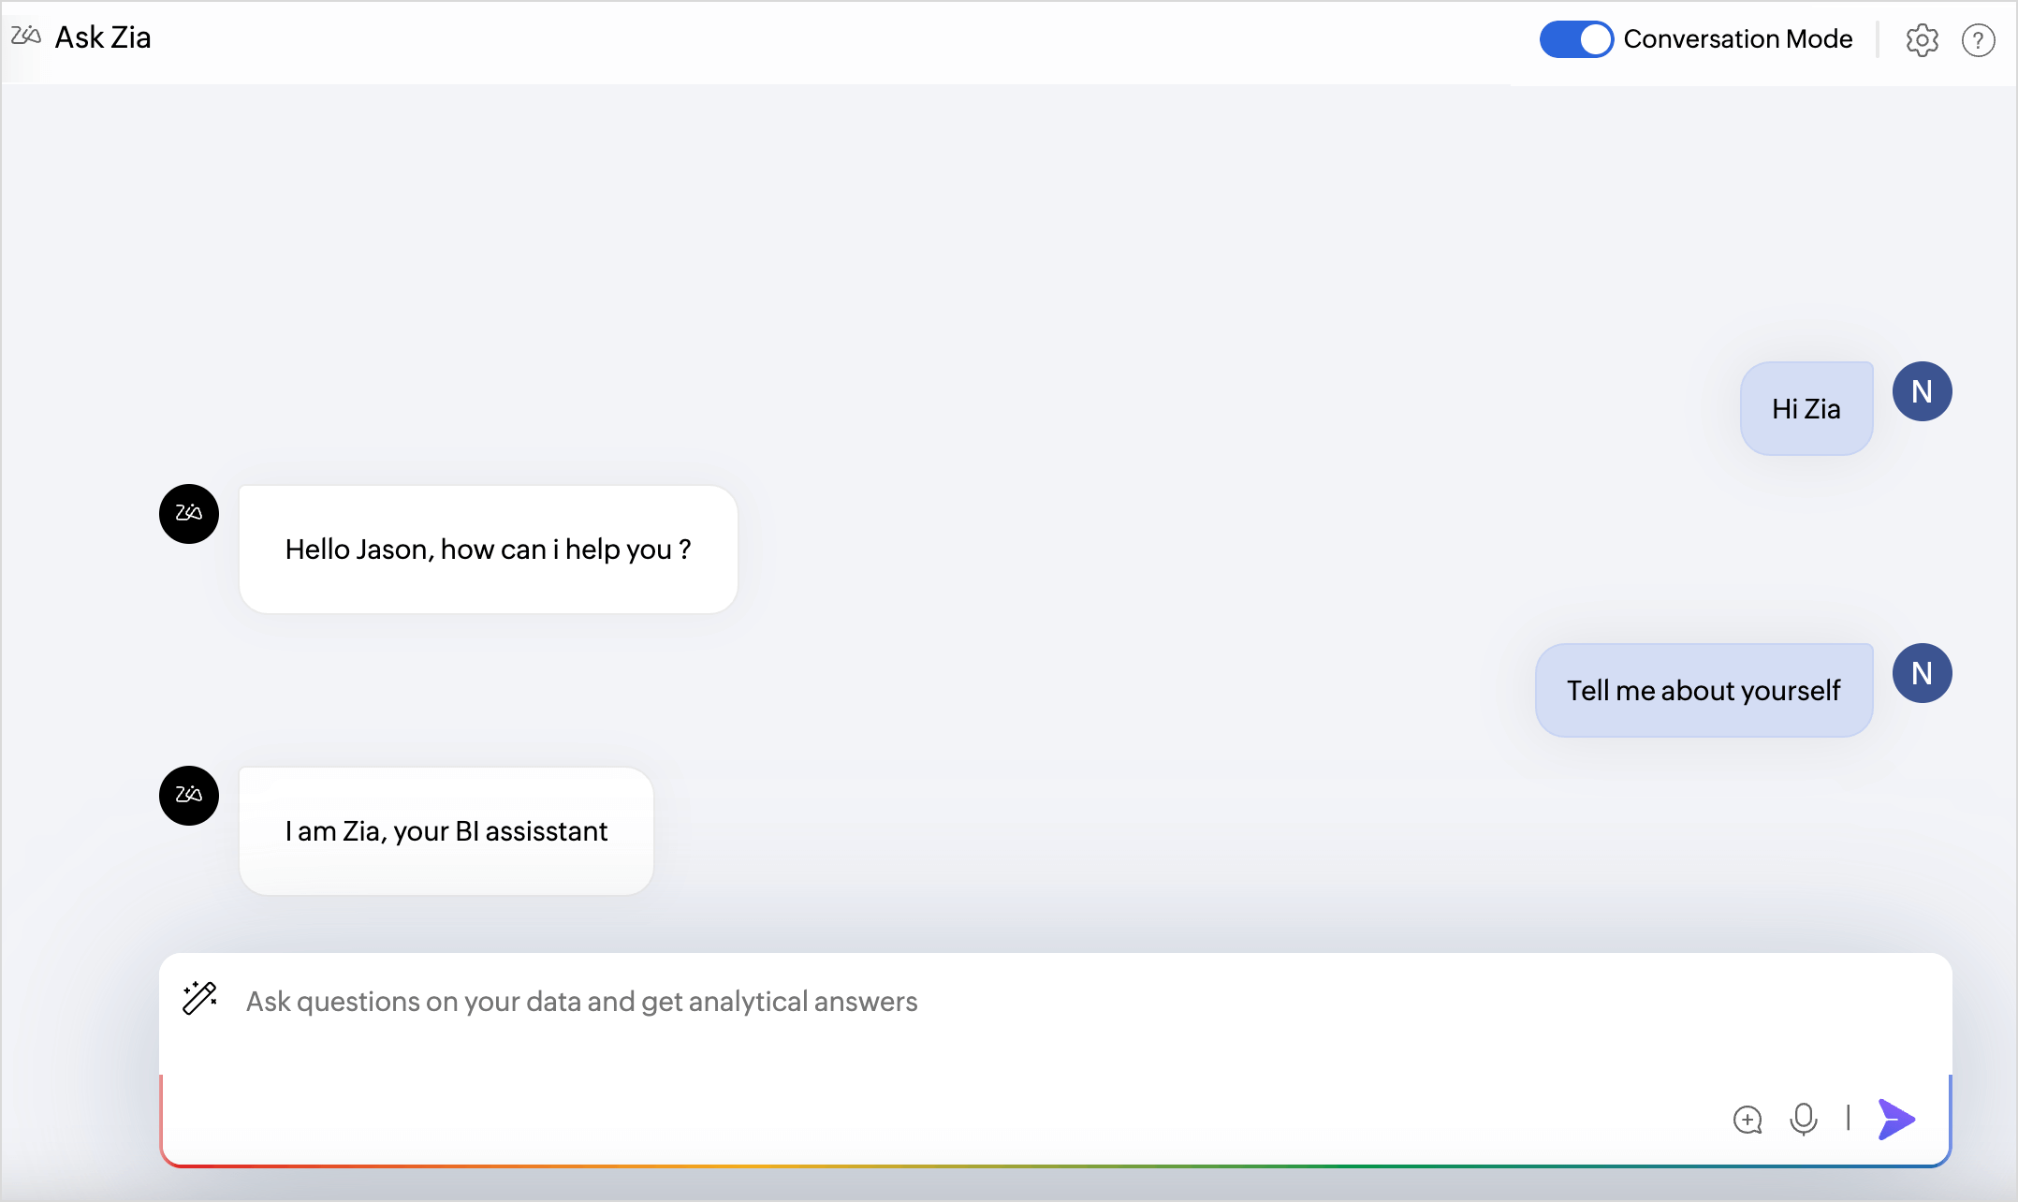2018x1202 pixels.
Task: Open help with question mark icon
Action: [x=1978, y=40]
